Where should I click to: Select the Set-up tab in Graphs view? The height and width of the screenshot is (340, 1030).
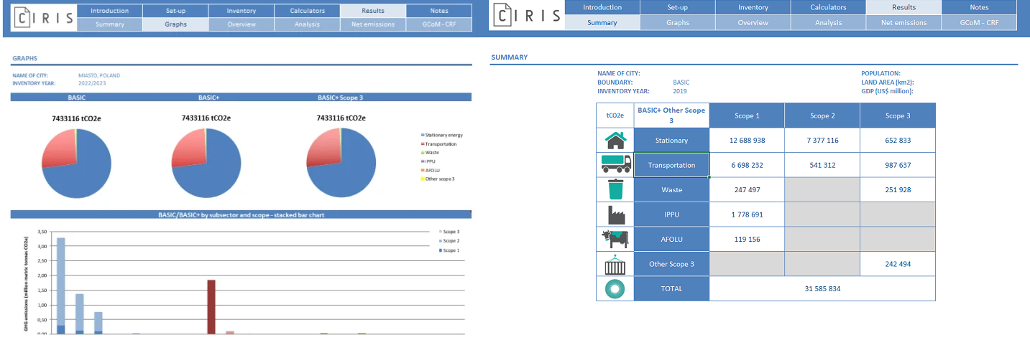coord(175,11)
